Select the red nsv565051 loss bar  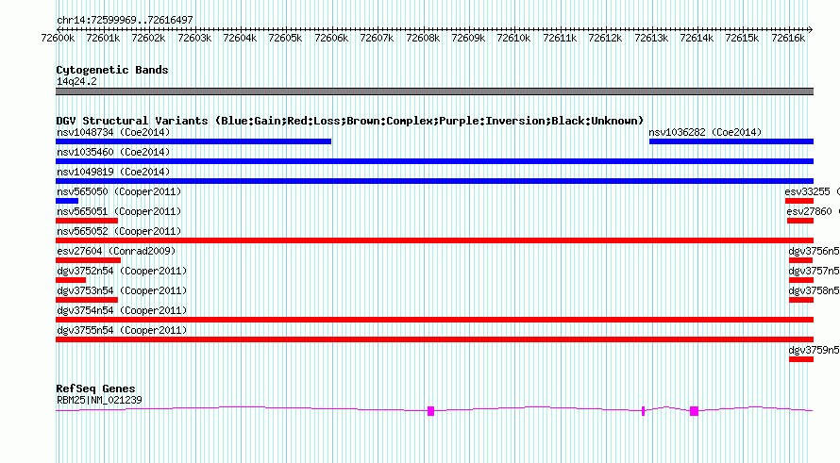click(87, 221)
